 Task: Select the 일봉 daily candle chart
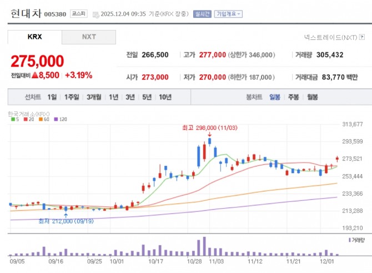tap(275, 97)
